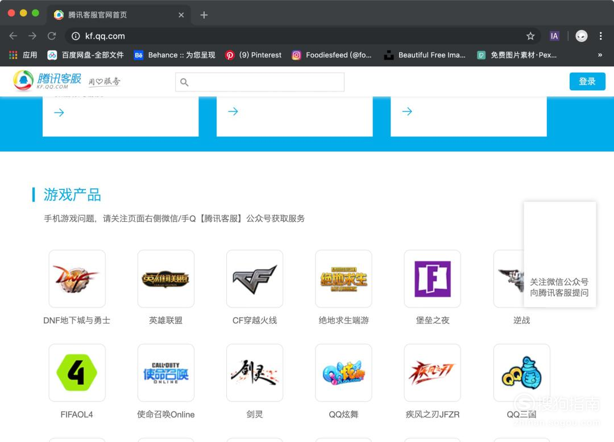Screen dimensions: 614x442
Task: Open the DNF地下城与勇士 game icon
Action: [77, 279]
